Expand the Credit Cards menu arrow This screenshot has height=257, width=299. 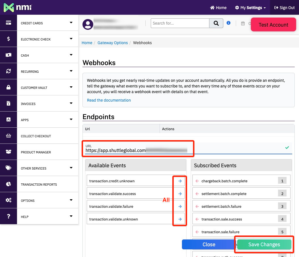tap(71, 23)
